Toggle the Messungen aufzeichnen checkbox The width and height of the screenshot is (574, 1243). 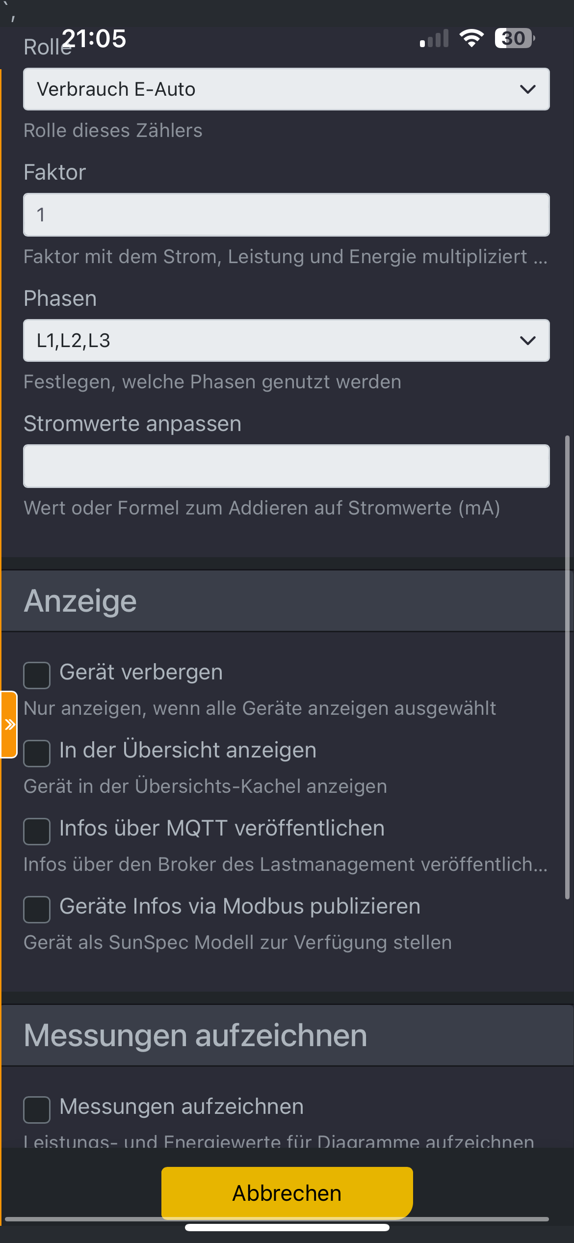click(x=37, y=1109)
